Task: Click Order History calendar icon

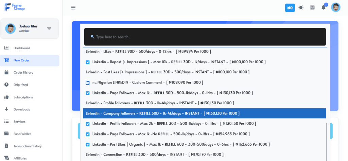Action: [6, 72]
